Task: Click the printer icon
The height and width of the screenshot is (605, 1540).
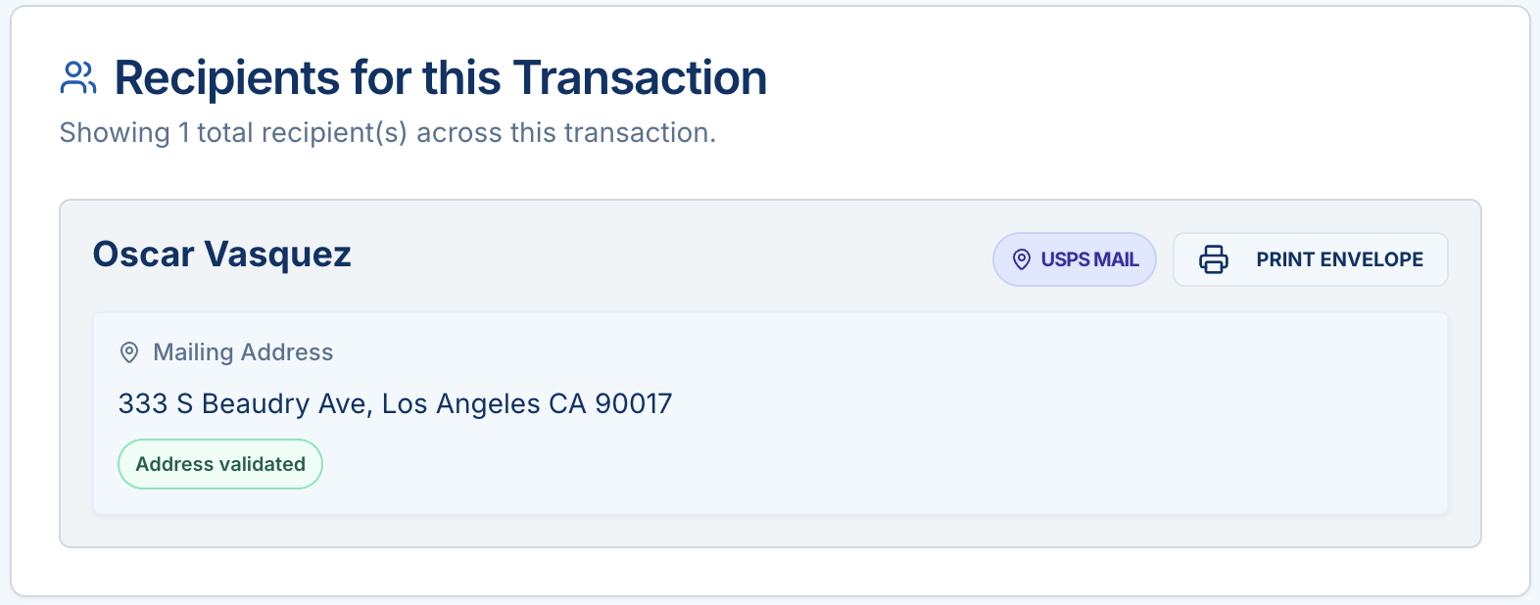Action: pyautogui.click(x=1214, y=259)
